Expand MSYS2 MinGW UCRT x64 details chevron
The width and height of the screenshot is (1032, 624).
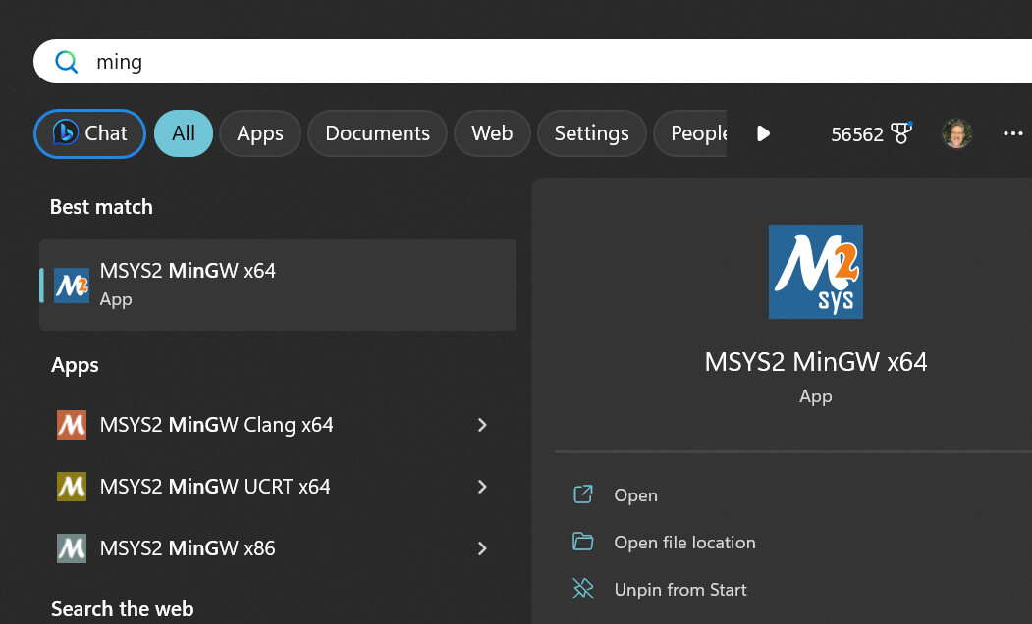click(482, 487)
